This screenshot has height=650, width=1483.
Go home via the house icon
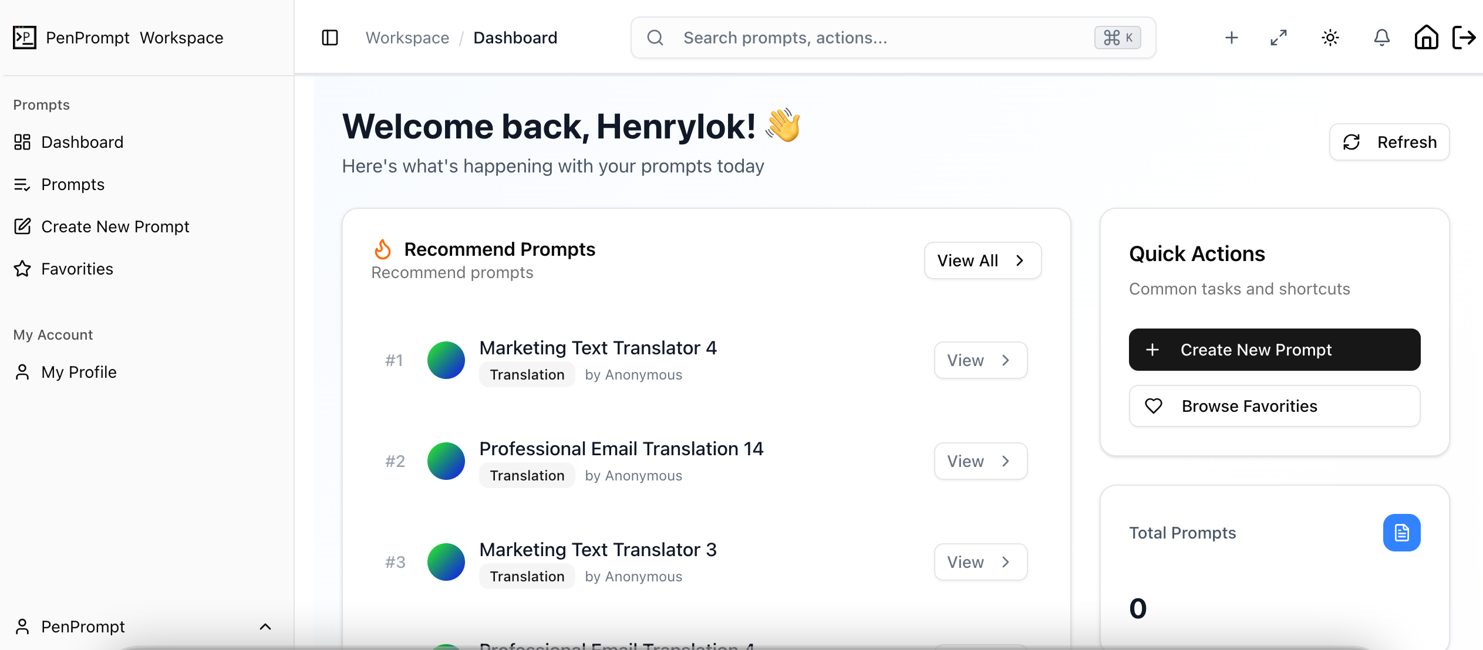click(x=1427, y=38)
